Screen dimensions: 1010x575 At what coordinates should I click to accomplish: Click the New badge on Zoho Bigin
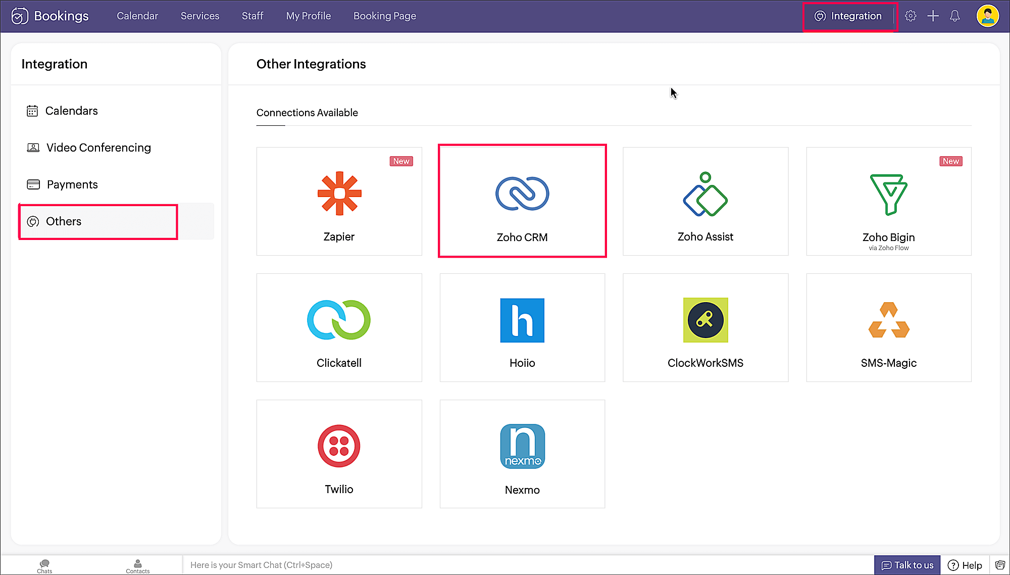pyautogui.click(x=951, y=161)
